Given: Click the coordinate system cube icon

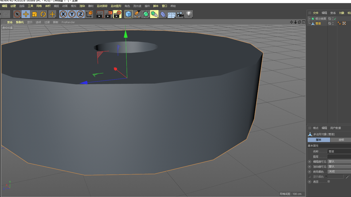Looking at the screenshot, I should tap(89, 14).
